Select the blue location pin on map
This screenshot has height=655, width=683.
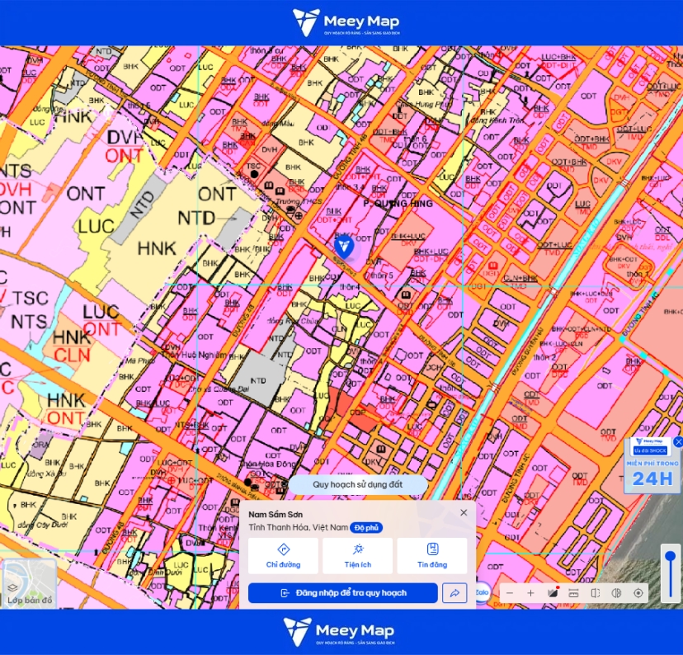coord(344,247)
